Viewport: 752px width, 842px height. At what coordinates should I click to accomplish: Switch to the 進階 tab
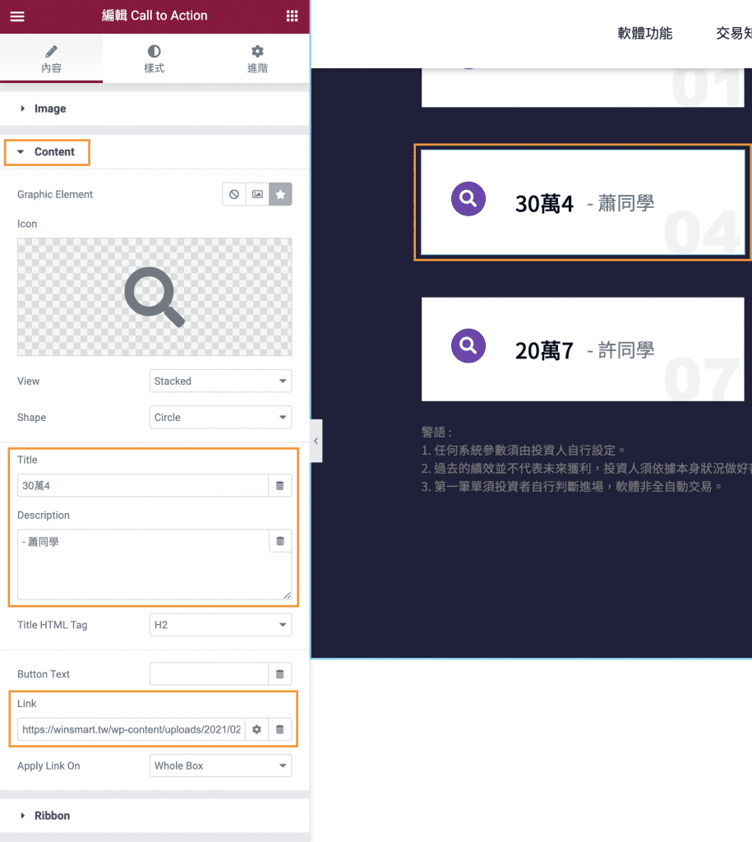tap(256, 58)
